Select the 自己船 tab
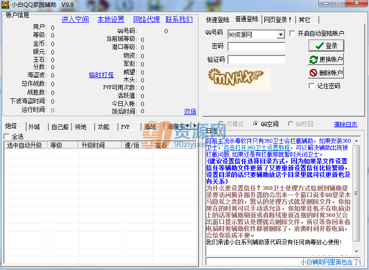The width and height of the screenshot is (369, 270). (60, 127)
